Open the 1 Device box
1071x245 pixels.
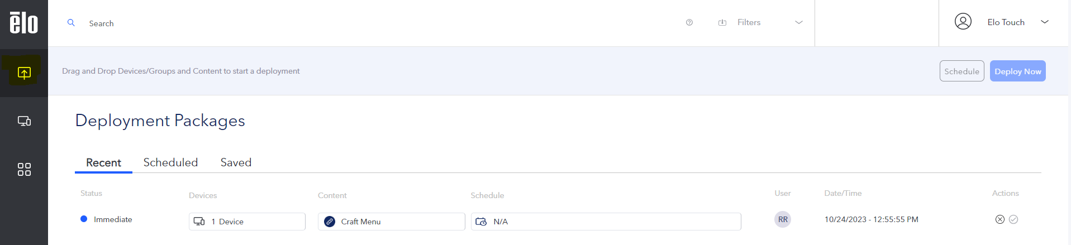click(x=247, y=222)
